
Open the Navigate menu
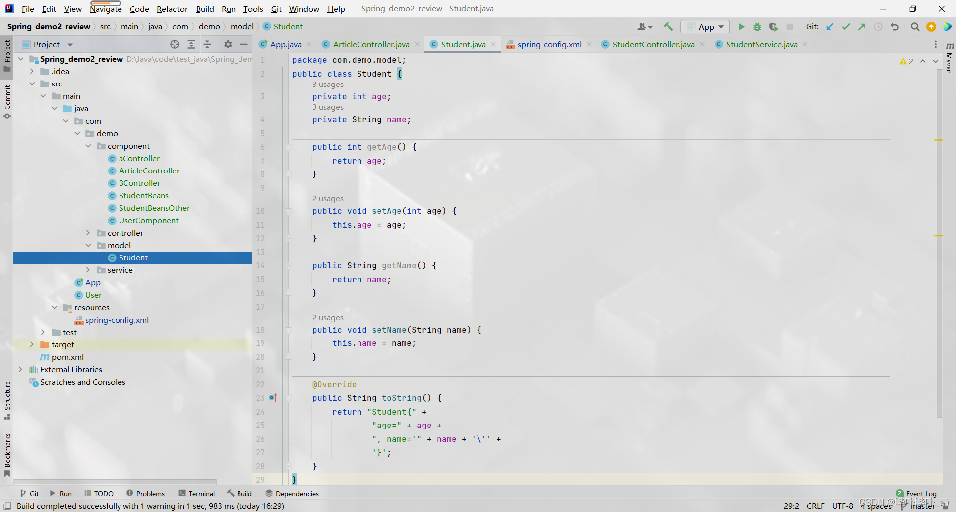[106, 9]
